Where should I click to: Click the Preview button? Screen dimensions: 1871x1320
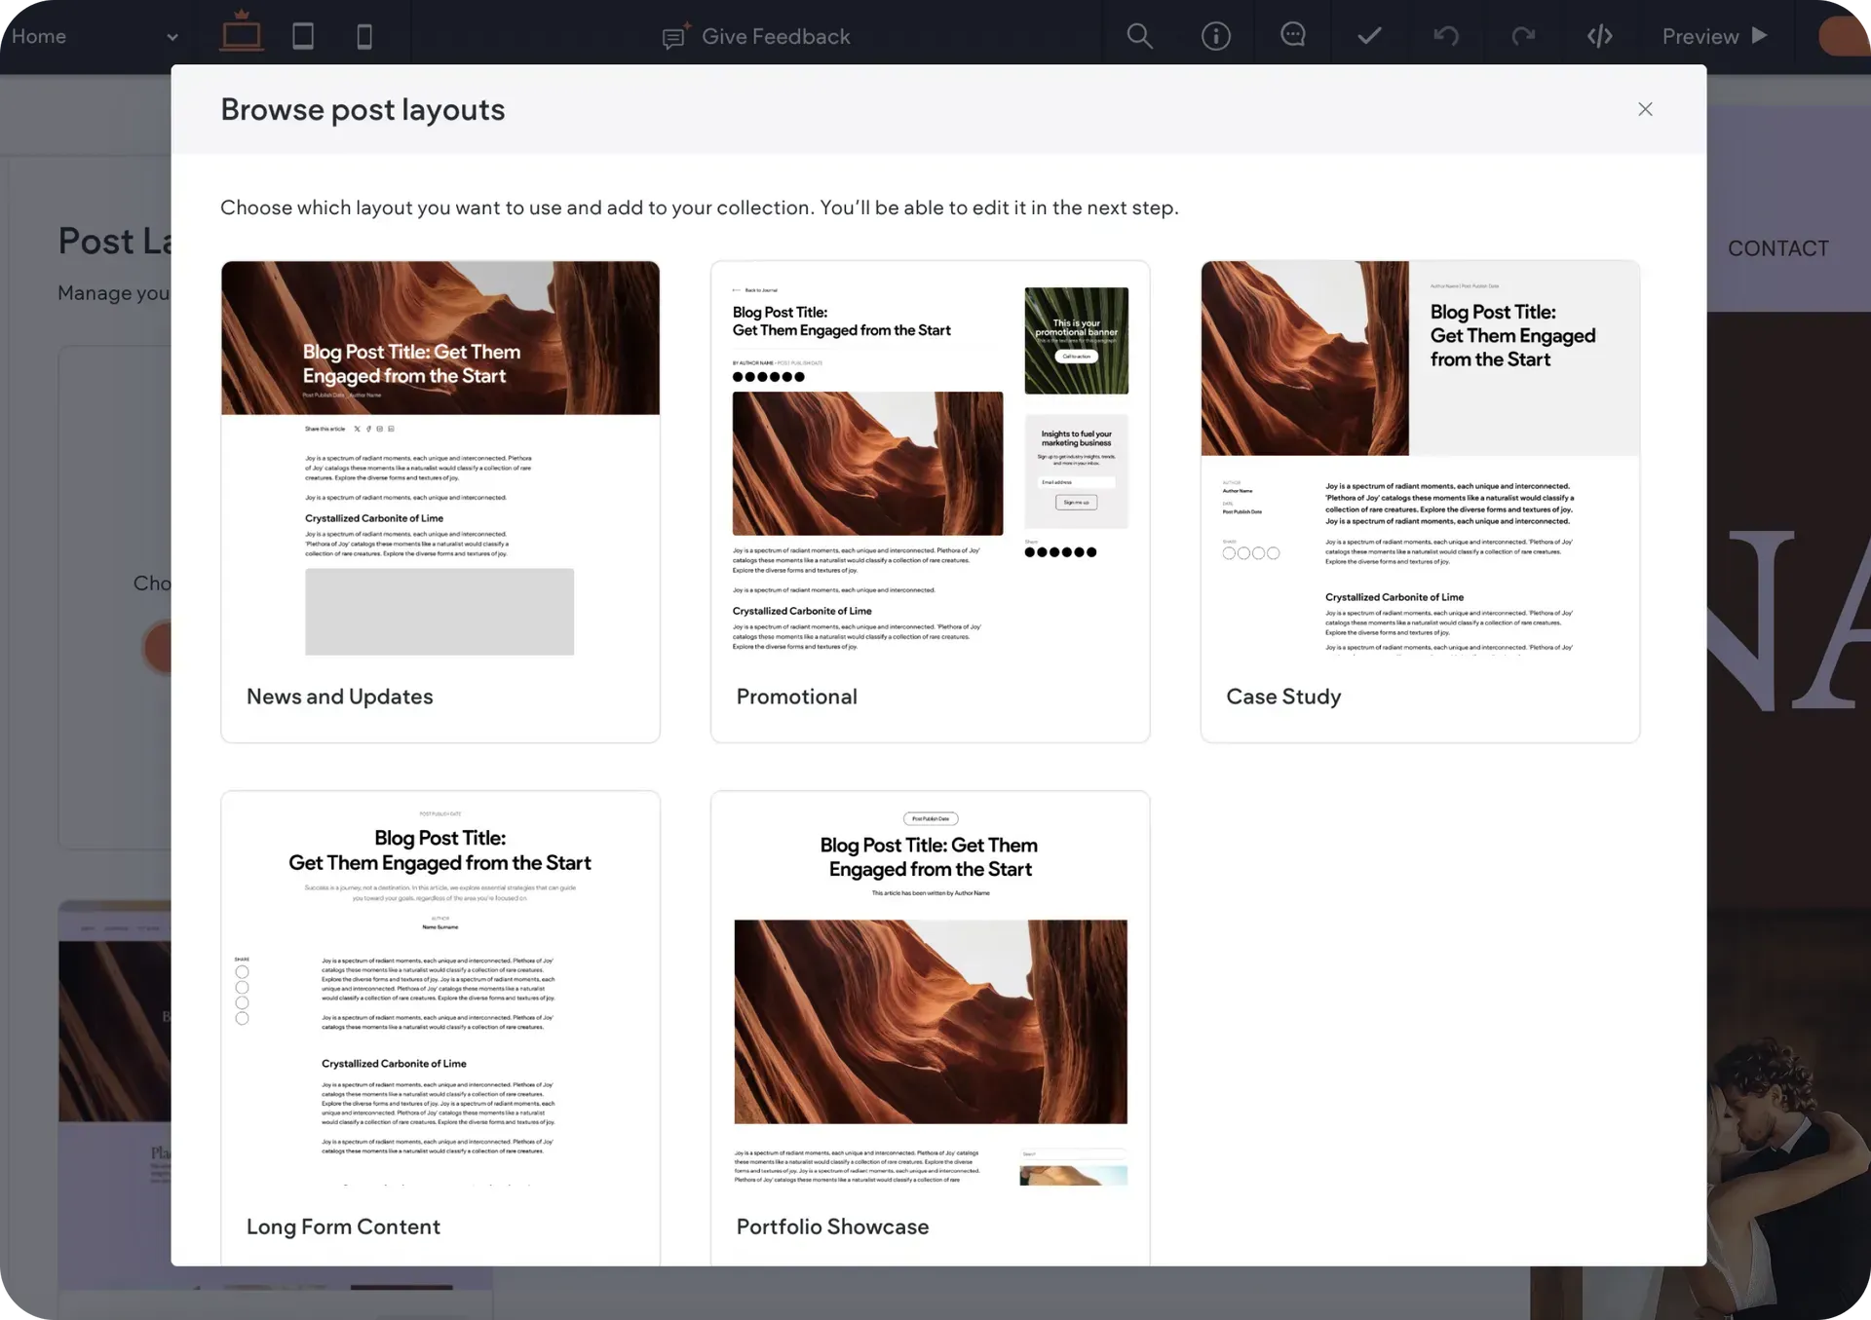pos(1712,35)
